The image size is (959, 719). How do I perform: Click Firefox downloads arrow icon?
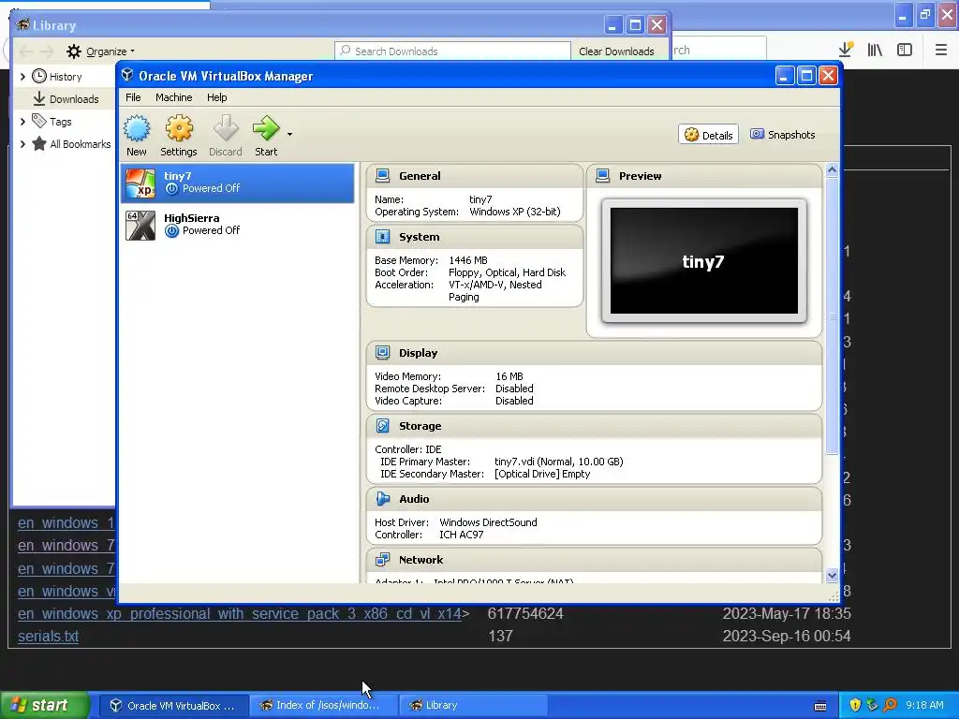(x=846, y=50)
